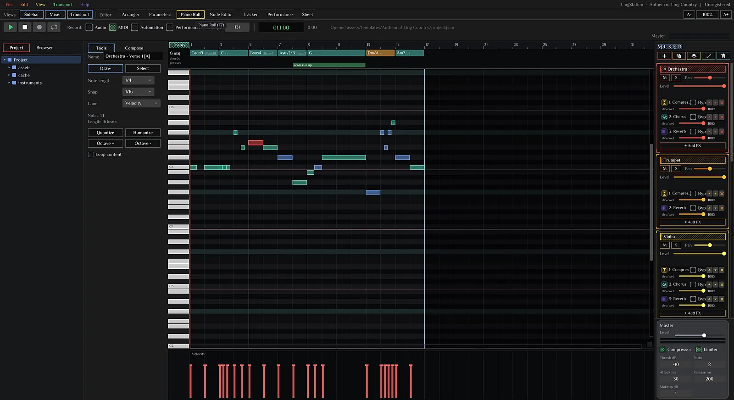Screen dimensions: 734x400
Task: Click Add FX under Trumpet track
Action: (x=693, y=222)
